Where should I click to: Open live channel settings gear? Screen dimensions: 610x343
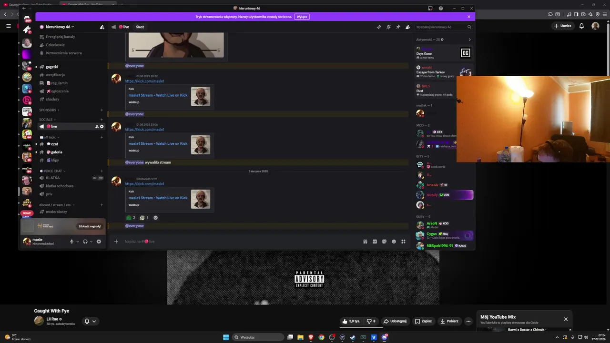102,127
